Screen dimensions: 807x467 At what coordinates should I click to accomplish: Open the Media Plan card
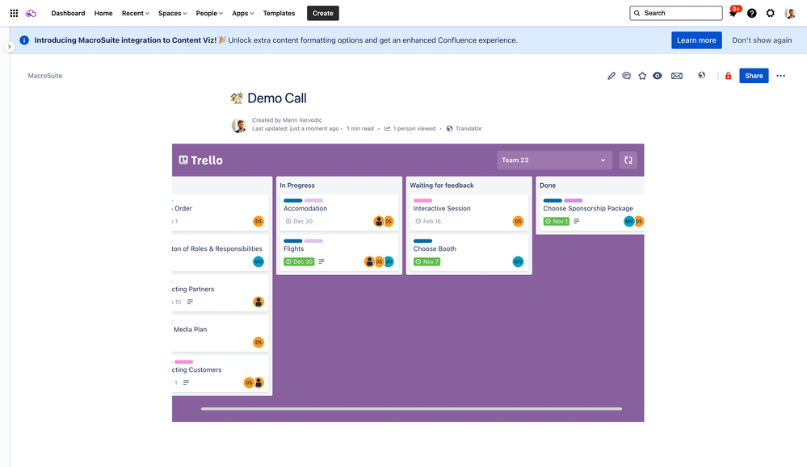click(221, 334)
